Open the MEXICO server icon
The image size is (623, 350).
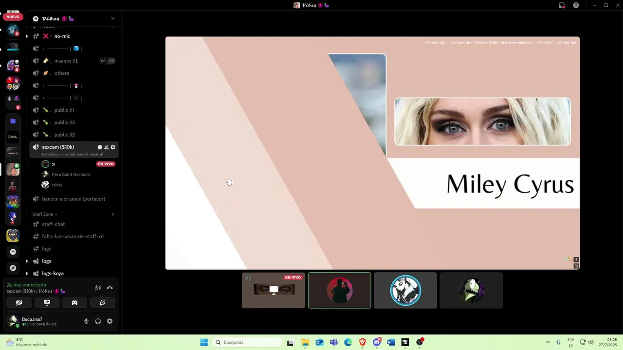13,153
